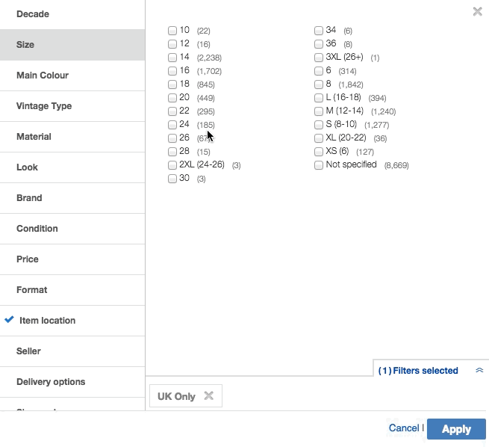Open the Format filter category
Viewport: 489px width, 447px height.
72,290
